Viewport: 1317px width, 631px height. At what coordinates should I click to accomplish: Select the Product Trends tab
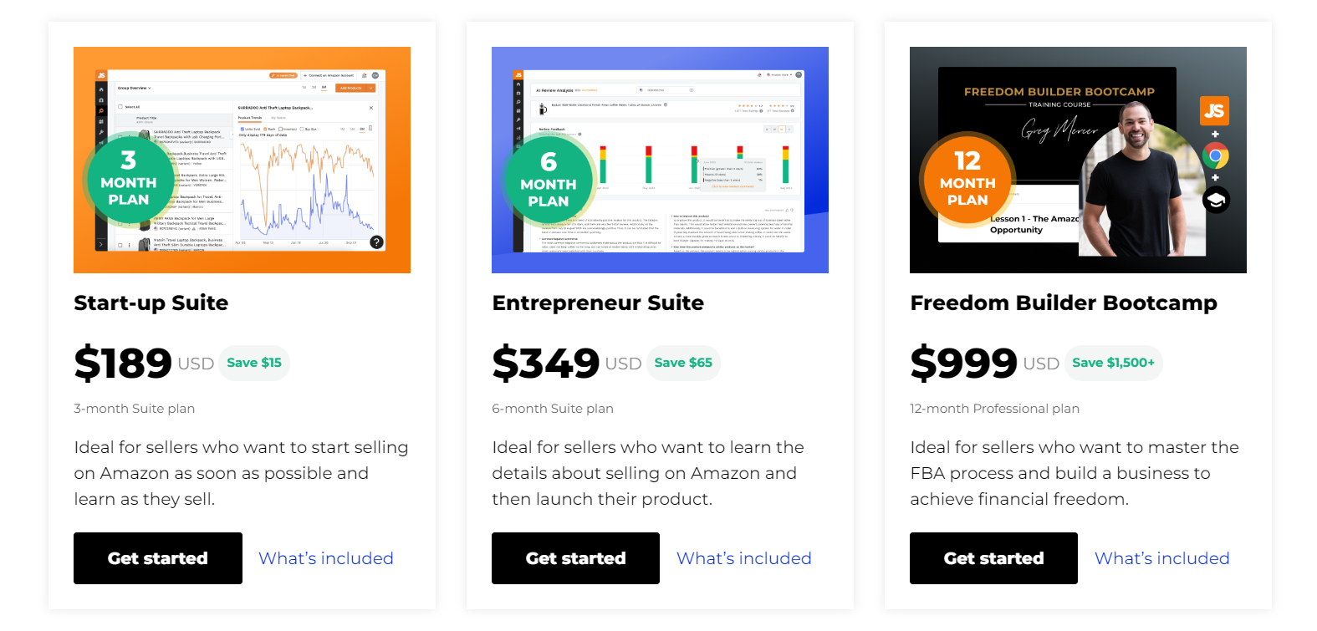[x=249, y=118]
